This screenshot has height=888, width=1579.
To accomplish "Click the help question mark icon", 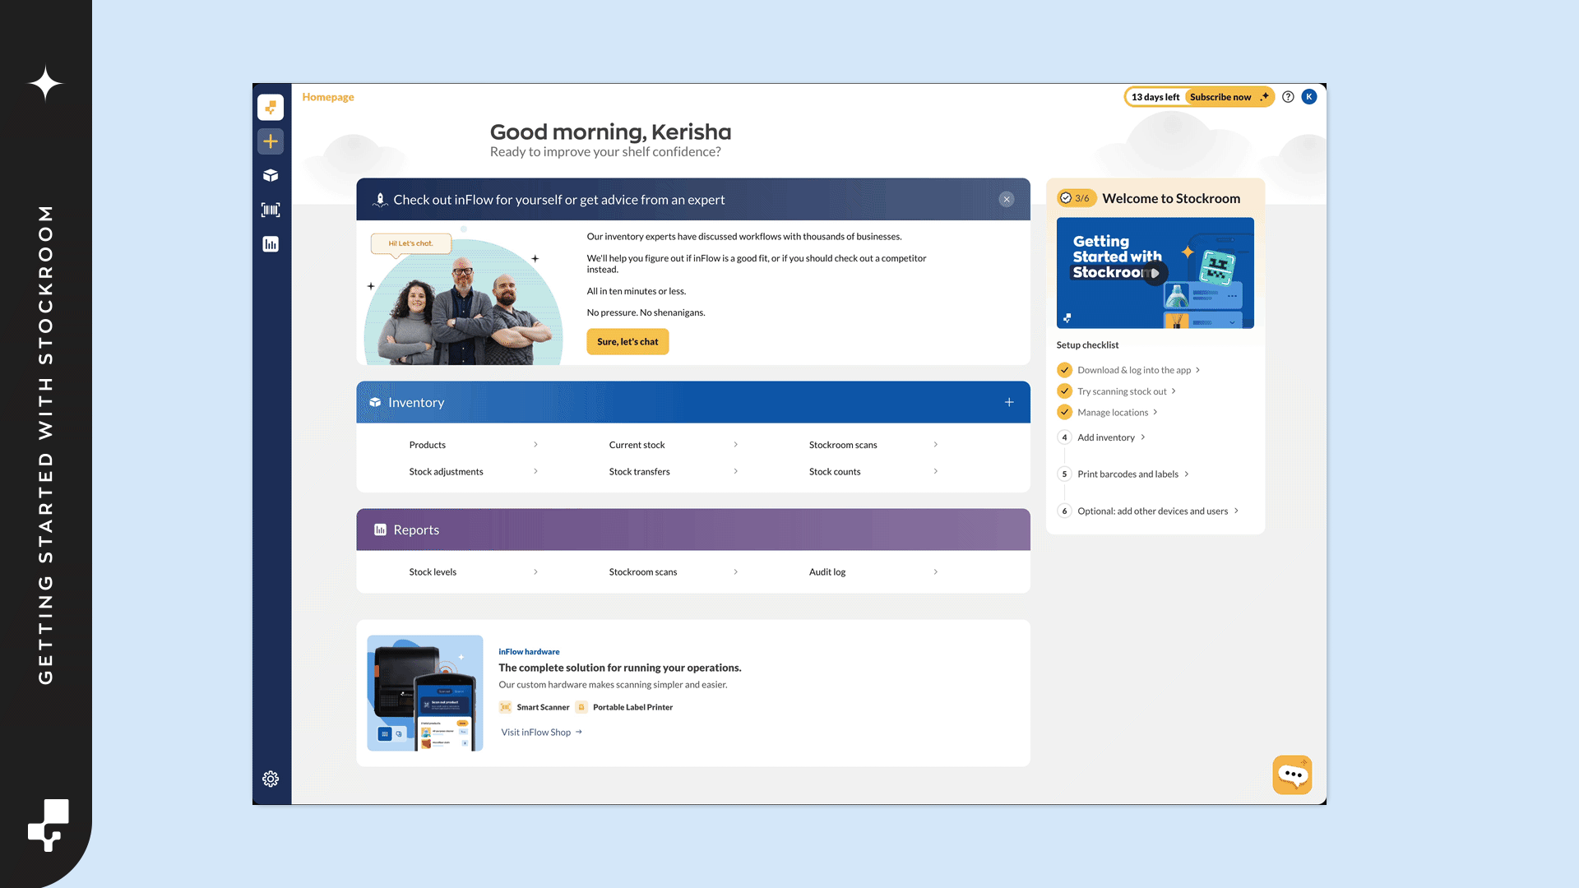I will click(1288, 97).
